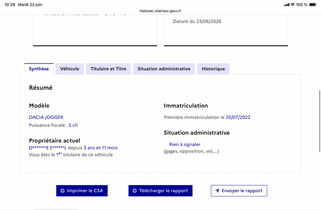Click the 1er titulaire de ce véhicule line
321x210 pixels.
[71, 155]
